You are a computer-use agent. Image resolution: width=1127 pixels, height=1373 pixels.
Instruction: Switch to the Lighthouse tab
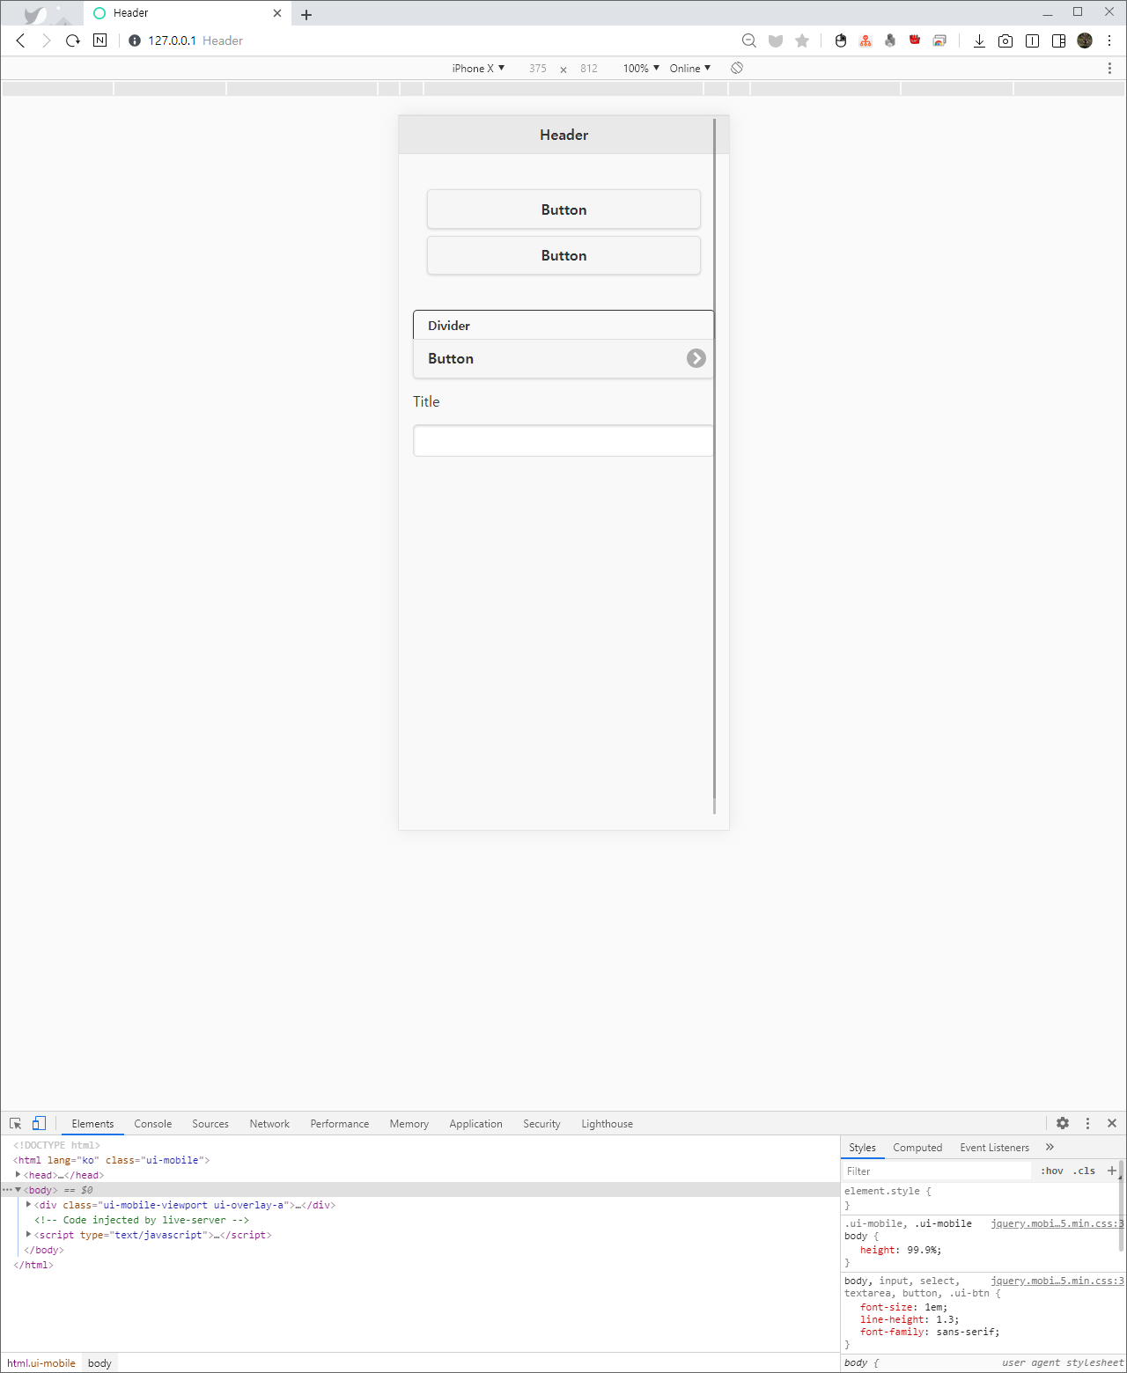pos(608,1124)
